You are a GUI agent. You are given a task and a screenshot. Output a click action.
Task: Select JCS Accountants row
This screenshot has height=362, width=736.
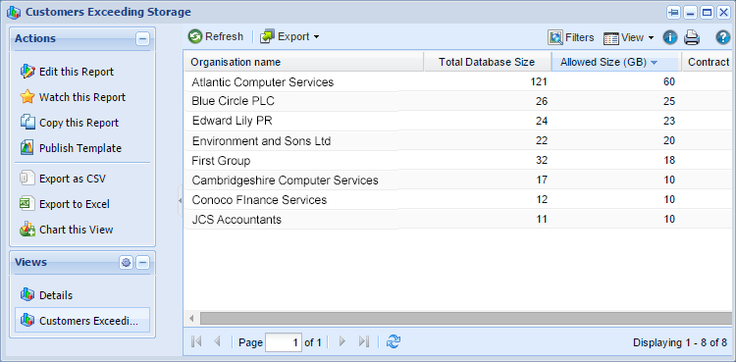(x=457, y=220)
